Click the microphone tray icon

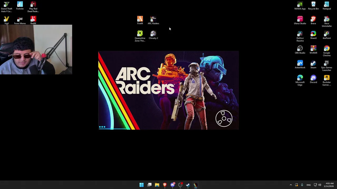302,185
